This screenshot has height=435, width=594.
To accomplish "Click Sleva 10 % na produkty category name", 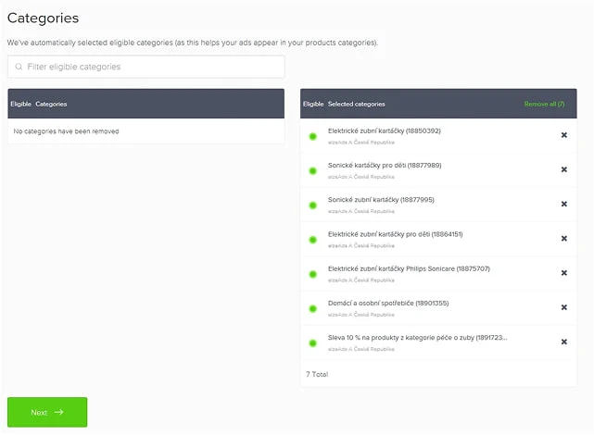I will click(x=417, y=338).
